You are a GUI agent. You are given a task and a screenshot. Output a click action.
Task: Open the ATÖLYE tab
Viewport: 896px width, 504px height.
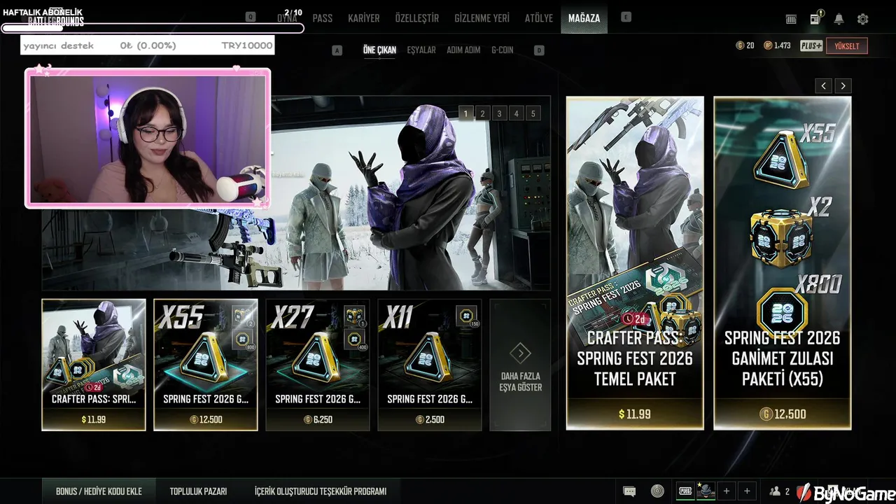tap(539, 18)
